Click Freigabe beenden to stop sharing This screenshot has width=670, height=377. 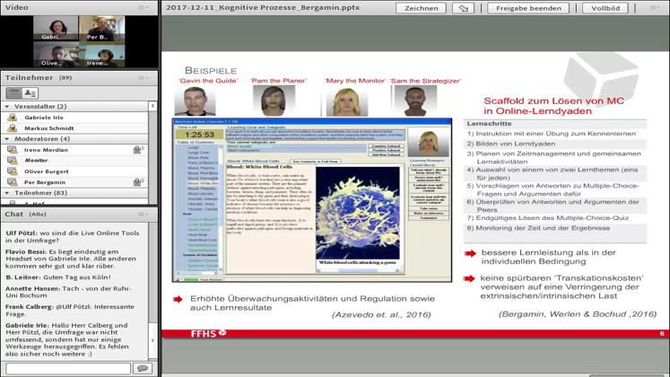(x=527, y=8)
